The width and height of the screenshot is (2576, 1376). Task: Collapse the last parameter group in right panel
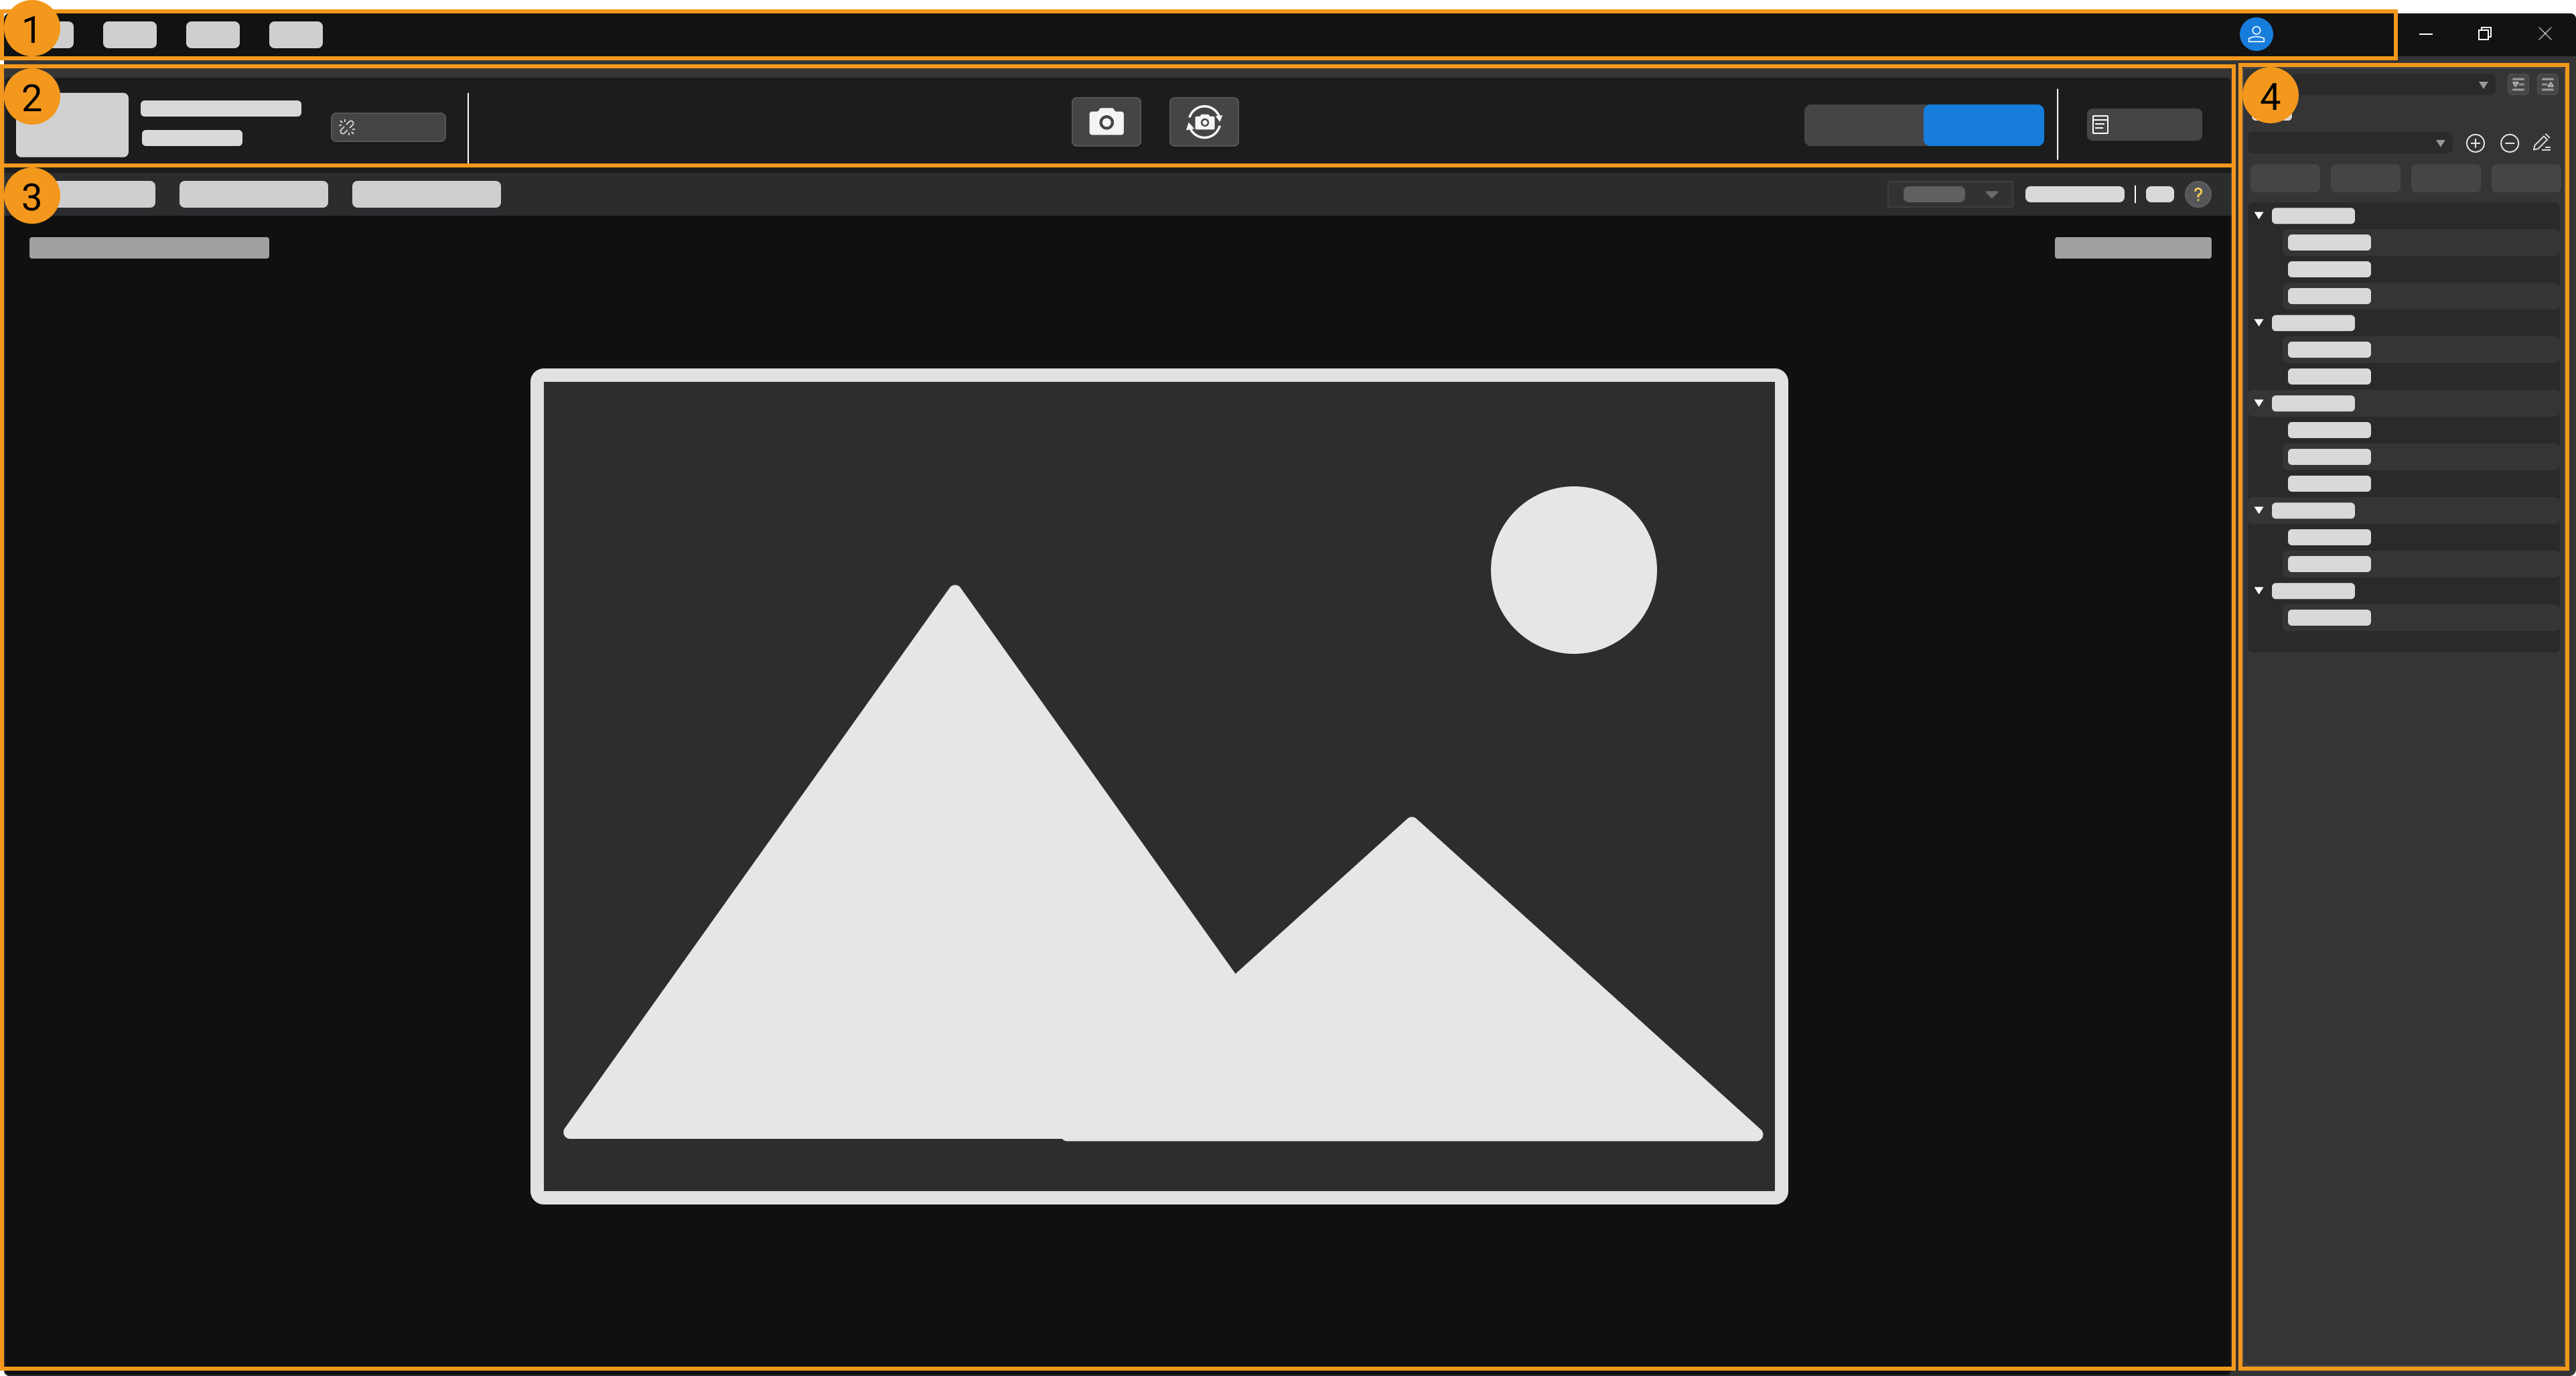point(2259,590)
